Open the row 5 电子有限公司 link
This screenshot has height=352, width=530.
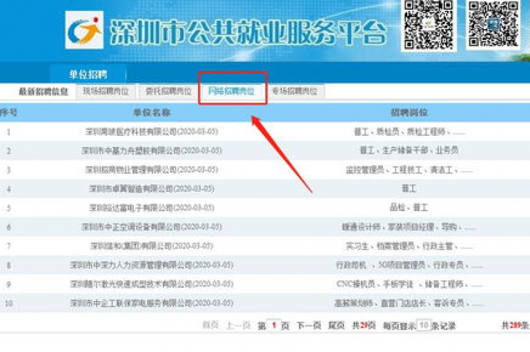pyautogui.click(x=152, y=207)
